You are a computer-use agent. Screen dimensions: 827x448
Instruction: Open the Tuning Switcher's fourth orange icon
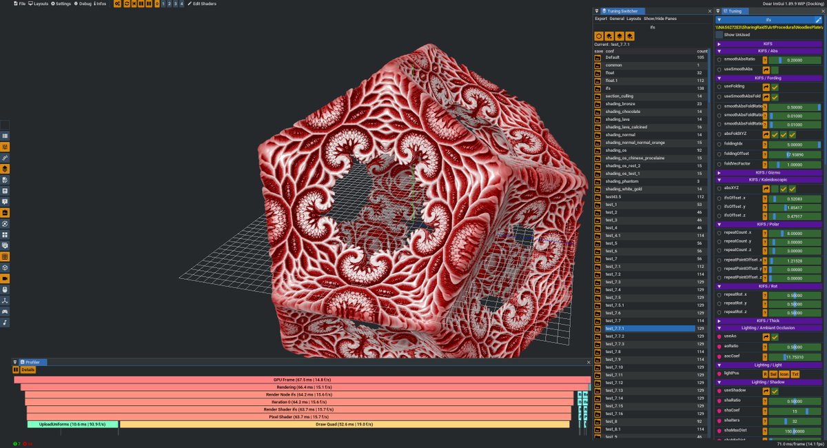pos(629,36)
